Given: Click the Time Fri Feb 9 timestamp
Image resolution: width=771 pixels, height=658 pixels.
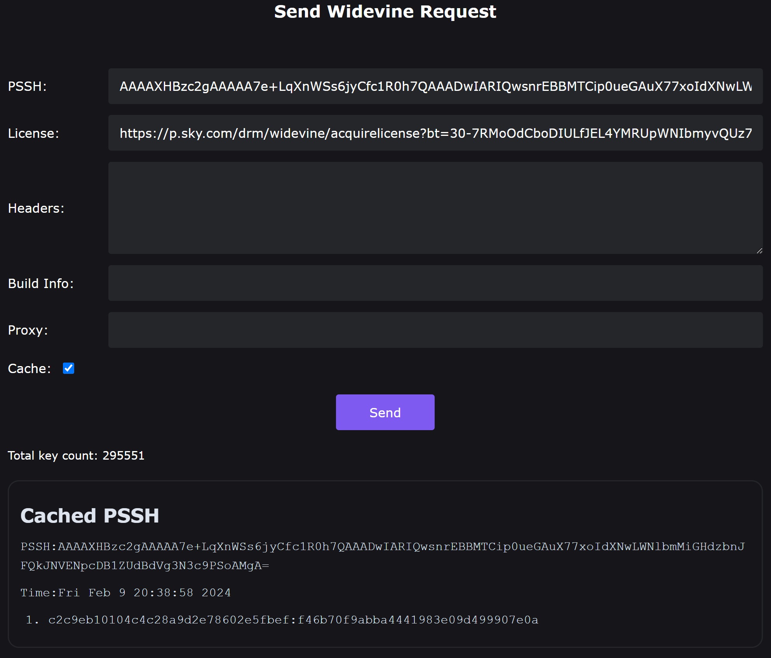Looking at the screenshot, I should click(125, 593).
